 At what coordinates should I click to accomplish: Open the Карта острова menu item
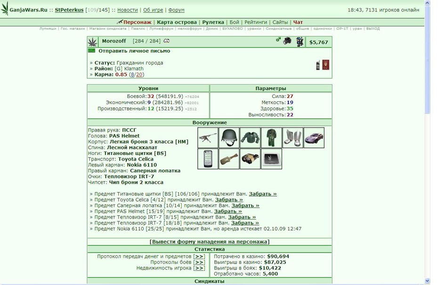(x=177, y=22)
